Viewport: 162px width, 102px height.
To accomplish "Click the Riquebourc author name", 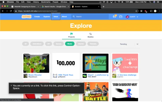I will pos(33,77).
